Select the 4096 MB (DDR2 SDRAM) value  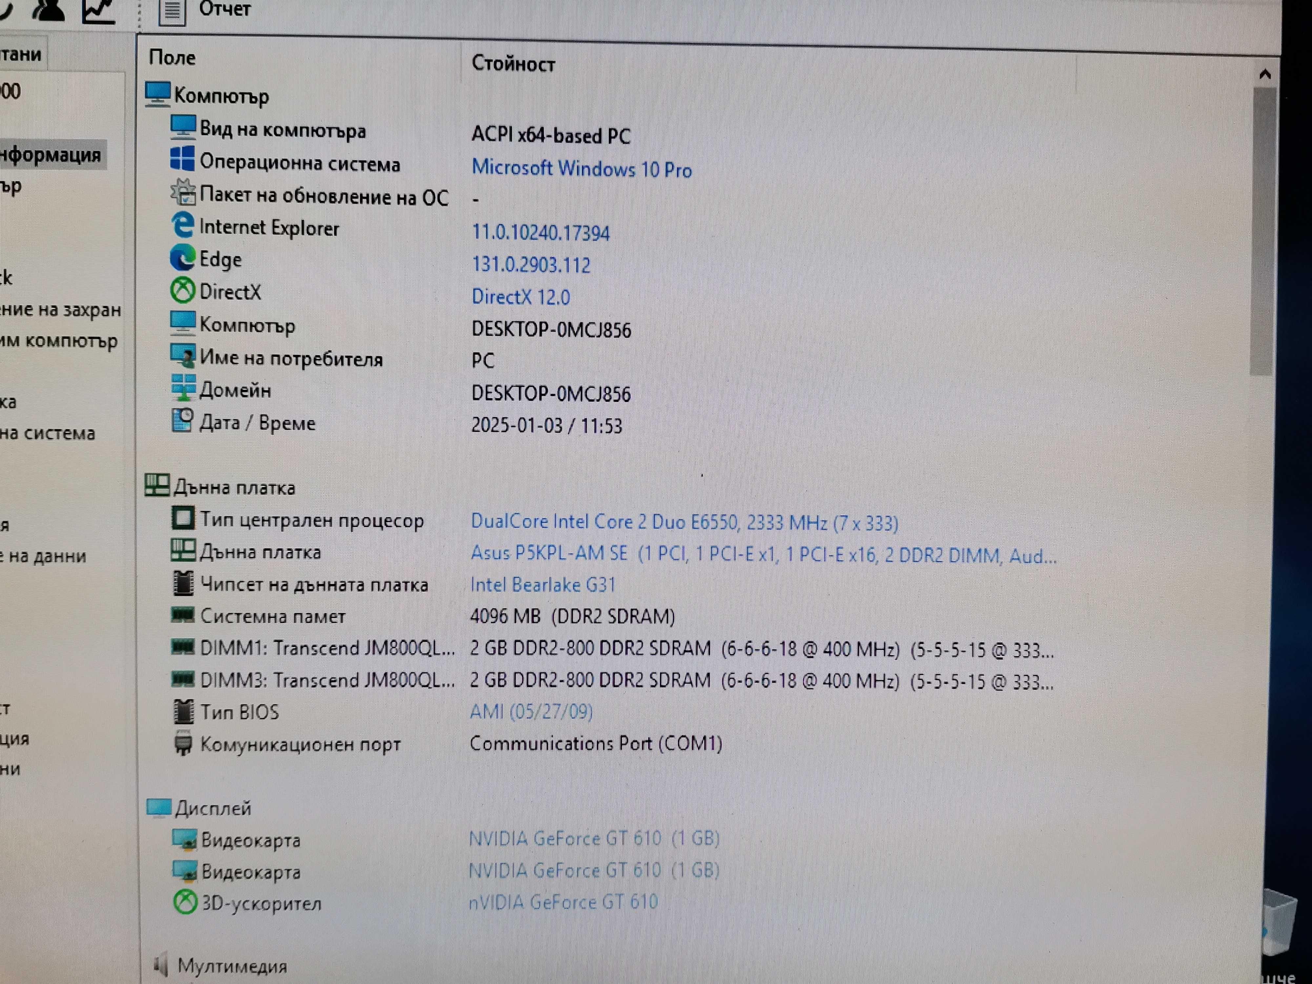pos(572,616)
